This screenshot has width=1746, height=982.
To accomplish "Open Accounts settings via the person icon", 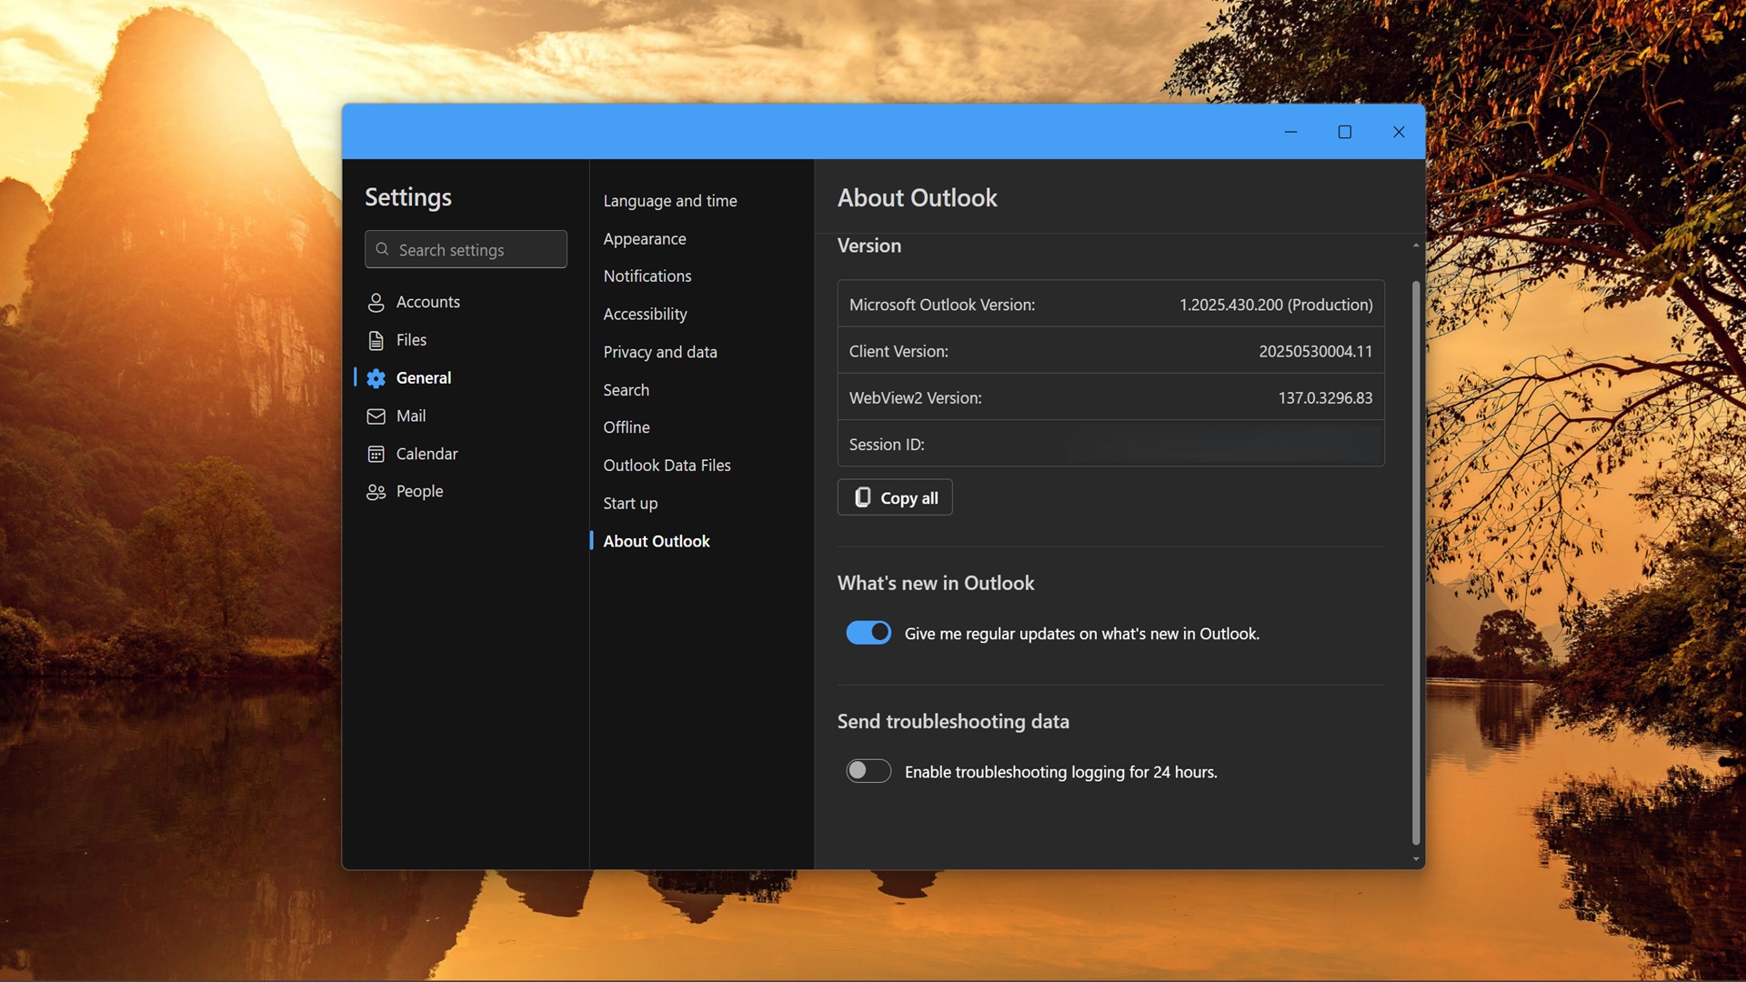I will 376,301.
